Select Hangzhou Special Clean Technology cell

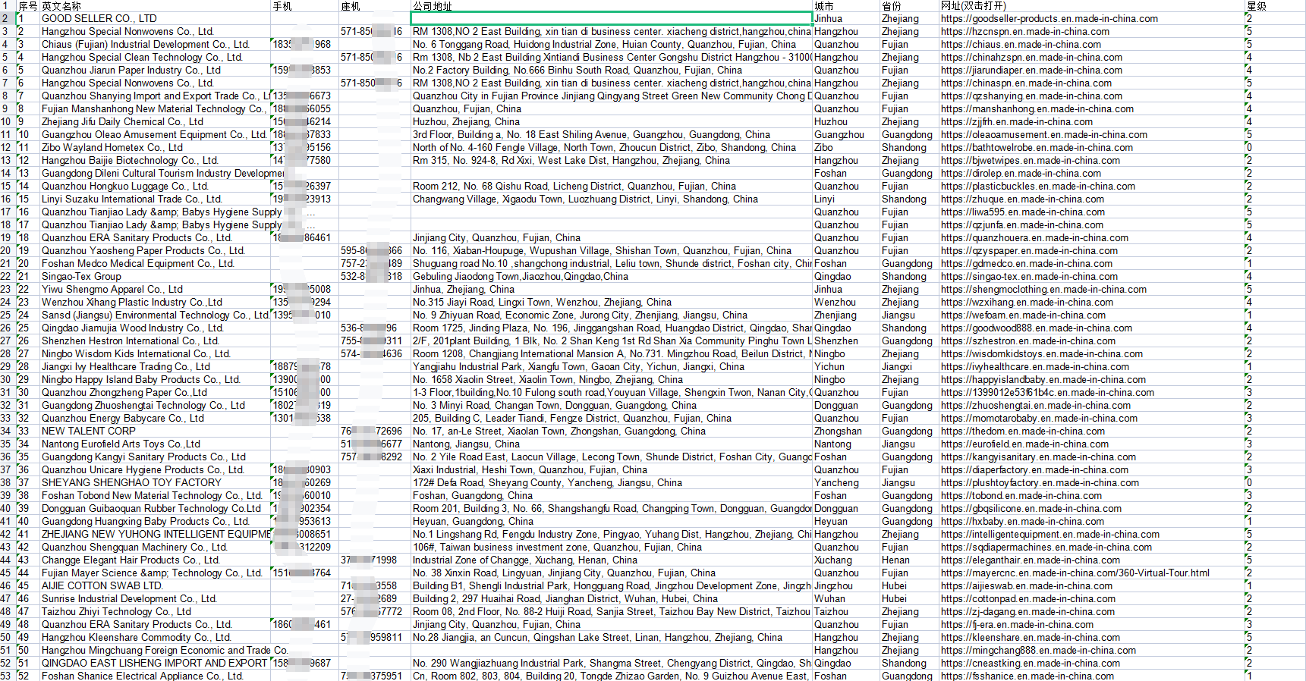coord(155,57)
